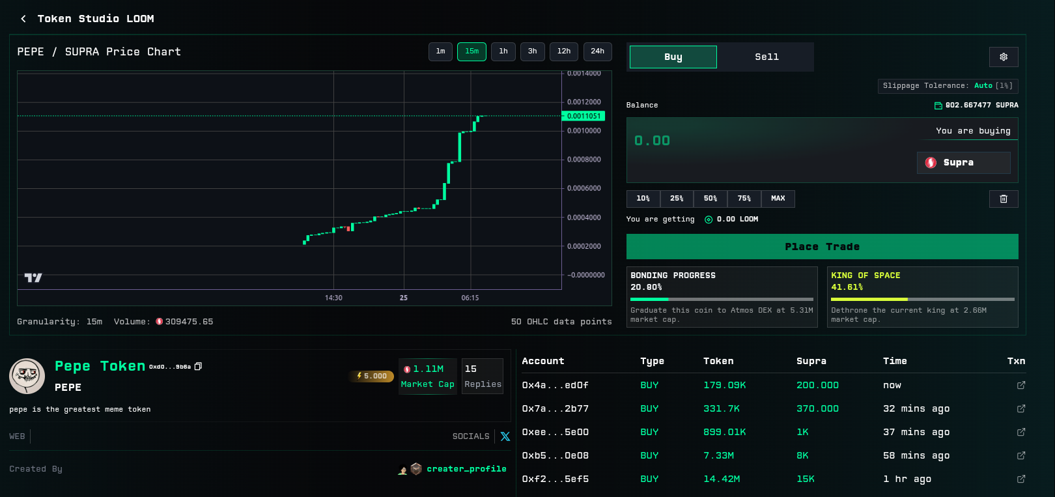The image size is (1055, 497).
Task: Click the creator avatar cube icon
Action: pos(416,468)
